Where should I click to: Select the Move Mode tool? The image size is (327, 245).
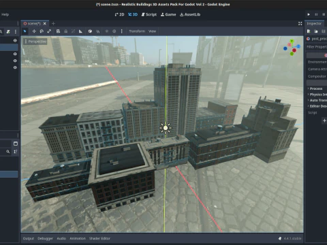click(34, 31)
